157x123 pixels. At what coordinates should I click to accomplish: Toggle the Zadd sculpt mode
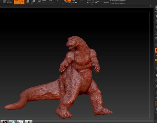tap(68, 1)
